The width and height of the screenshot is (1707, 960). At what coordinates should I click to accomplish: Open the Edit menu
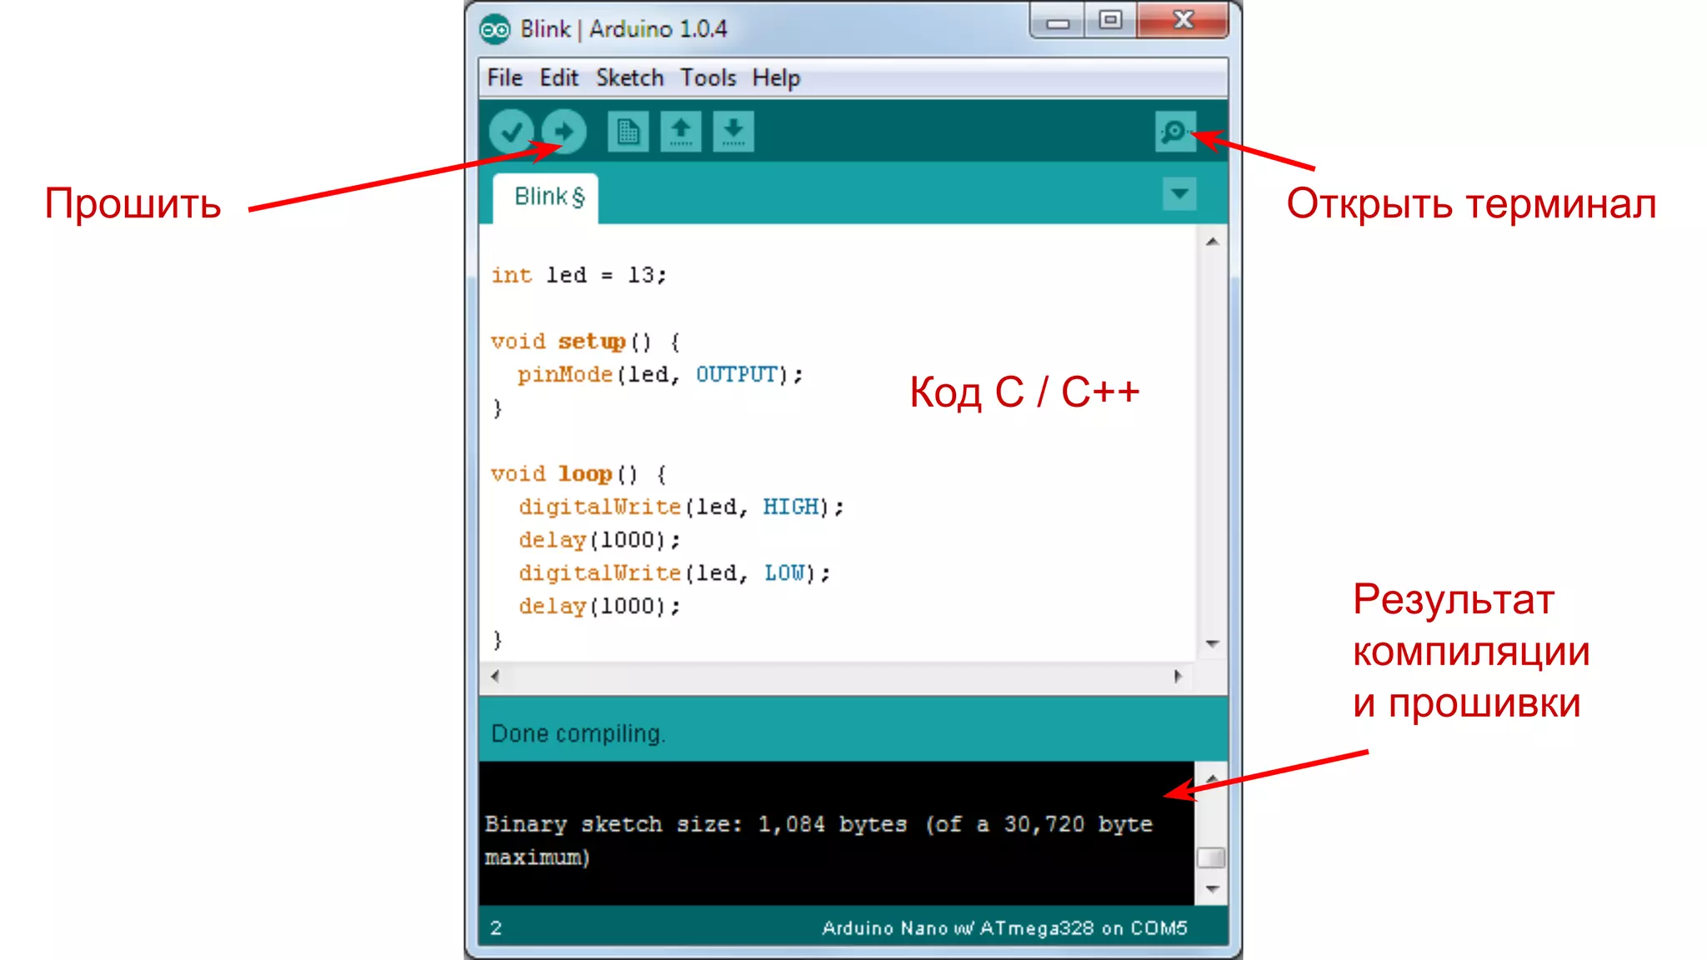(558, 78)
